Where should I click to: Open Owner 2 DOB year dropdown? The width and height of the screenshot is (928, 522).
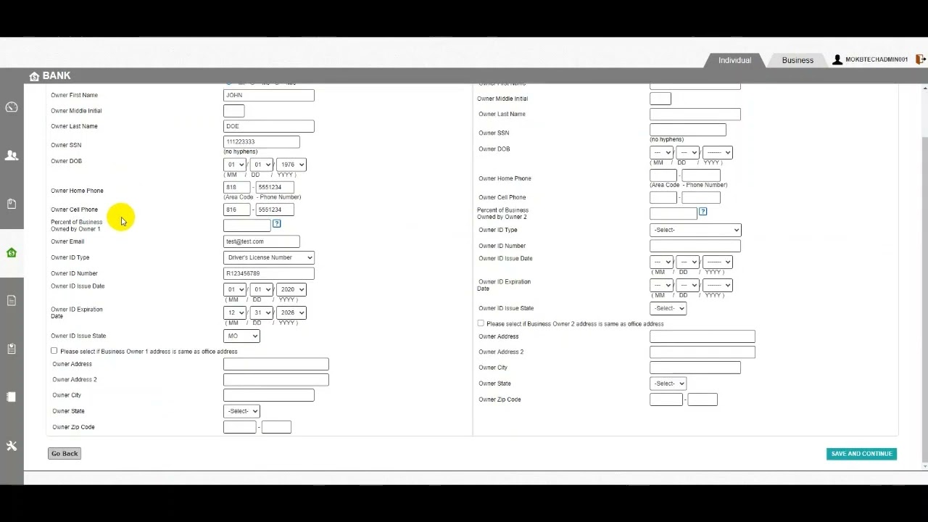click(x=718, y=152)
